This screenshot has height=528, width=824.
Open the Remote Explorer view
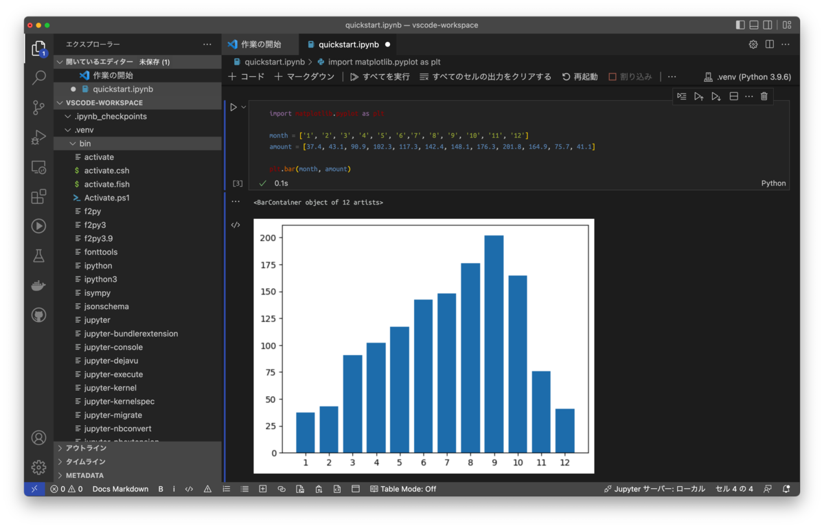[38, 167]
